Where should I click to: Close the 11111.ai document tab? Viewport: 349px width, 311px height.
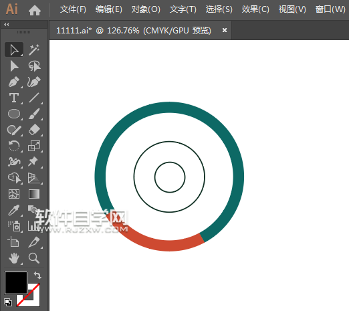pyautogui.click(x=225, y=30)
